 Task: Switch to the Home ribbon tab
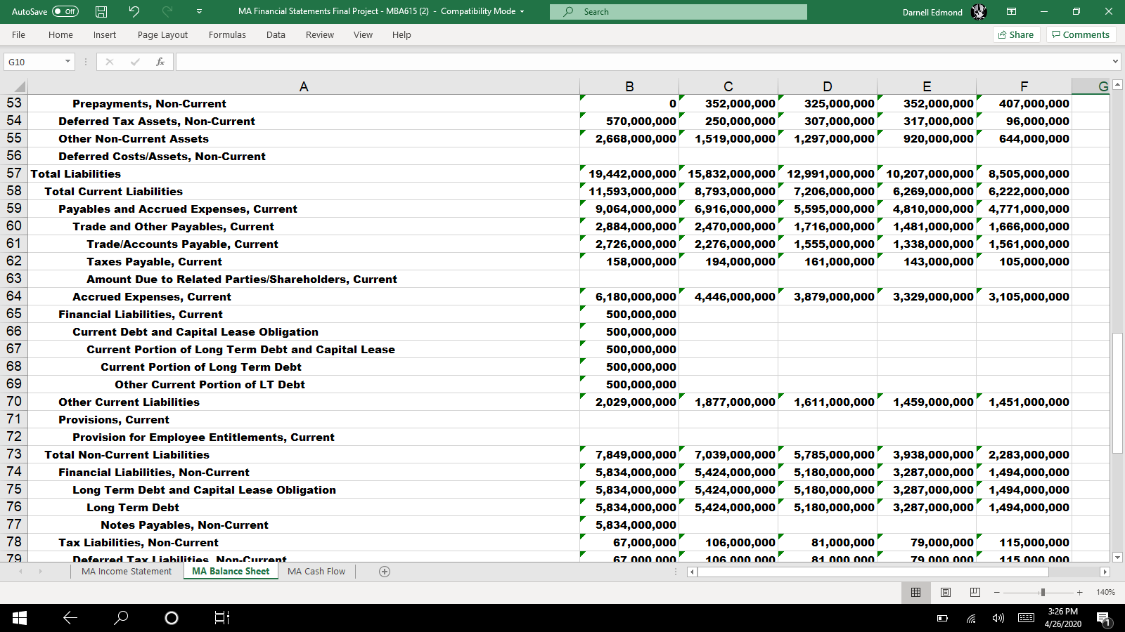(60, 34)
